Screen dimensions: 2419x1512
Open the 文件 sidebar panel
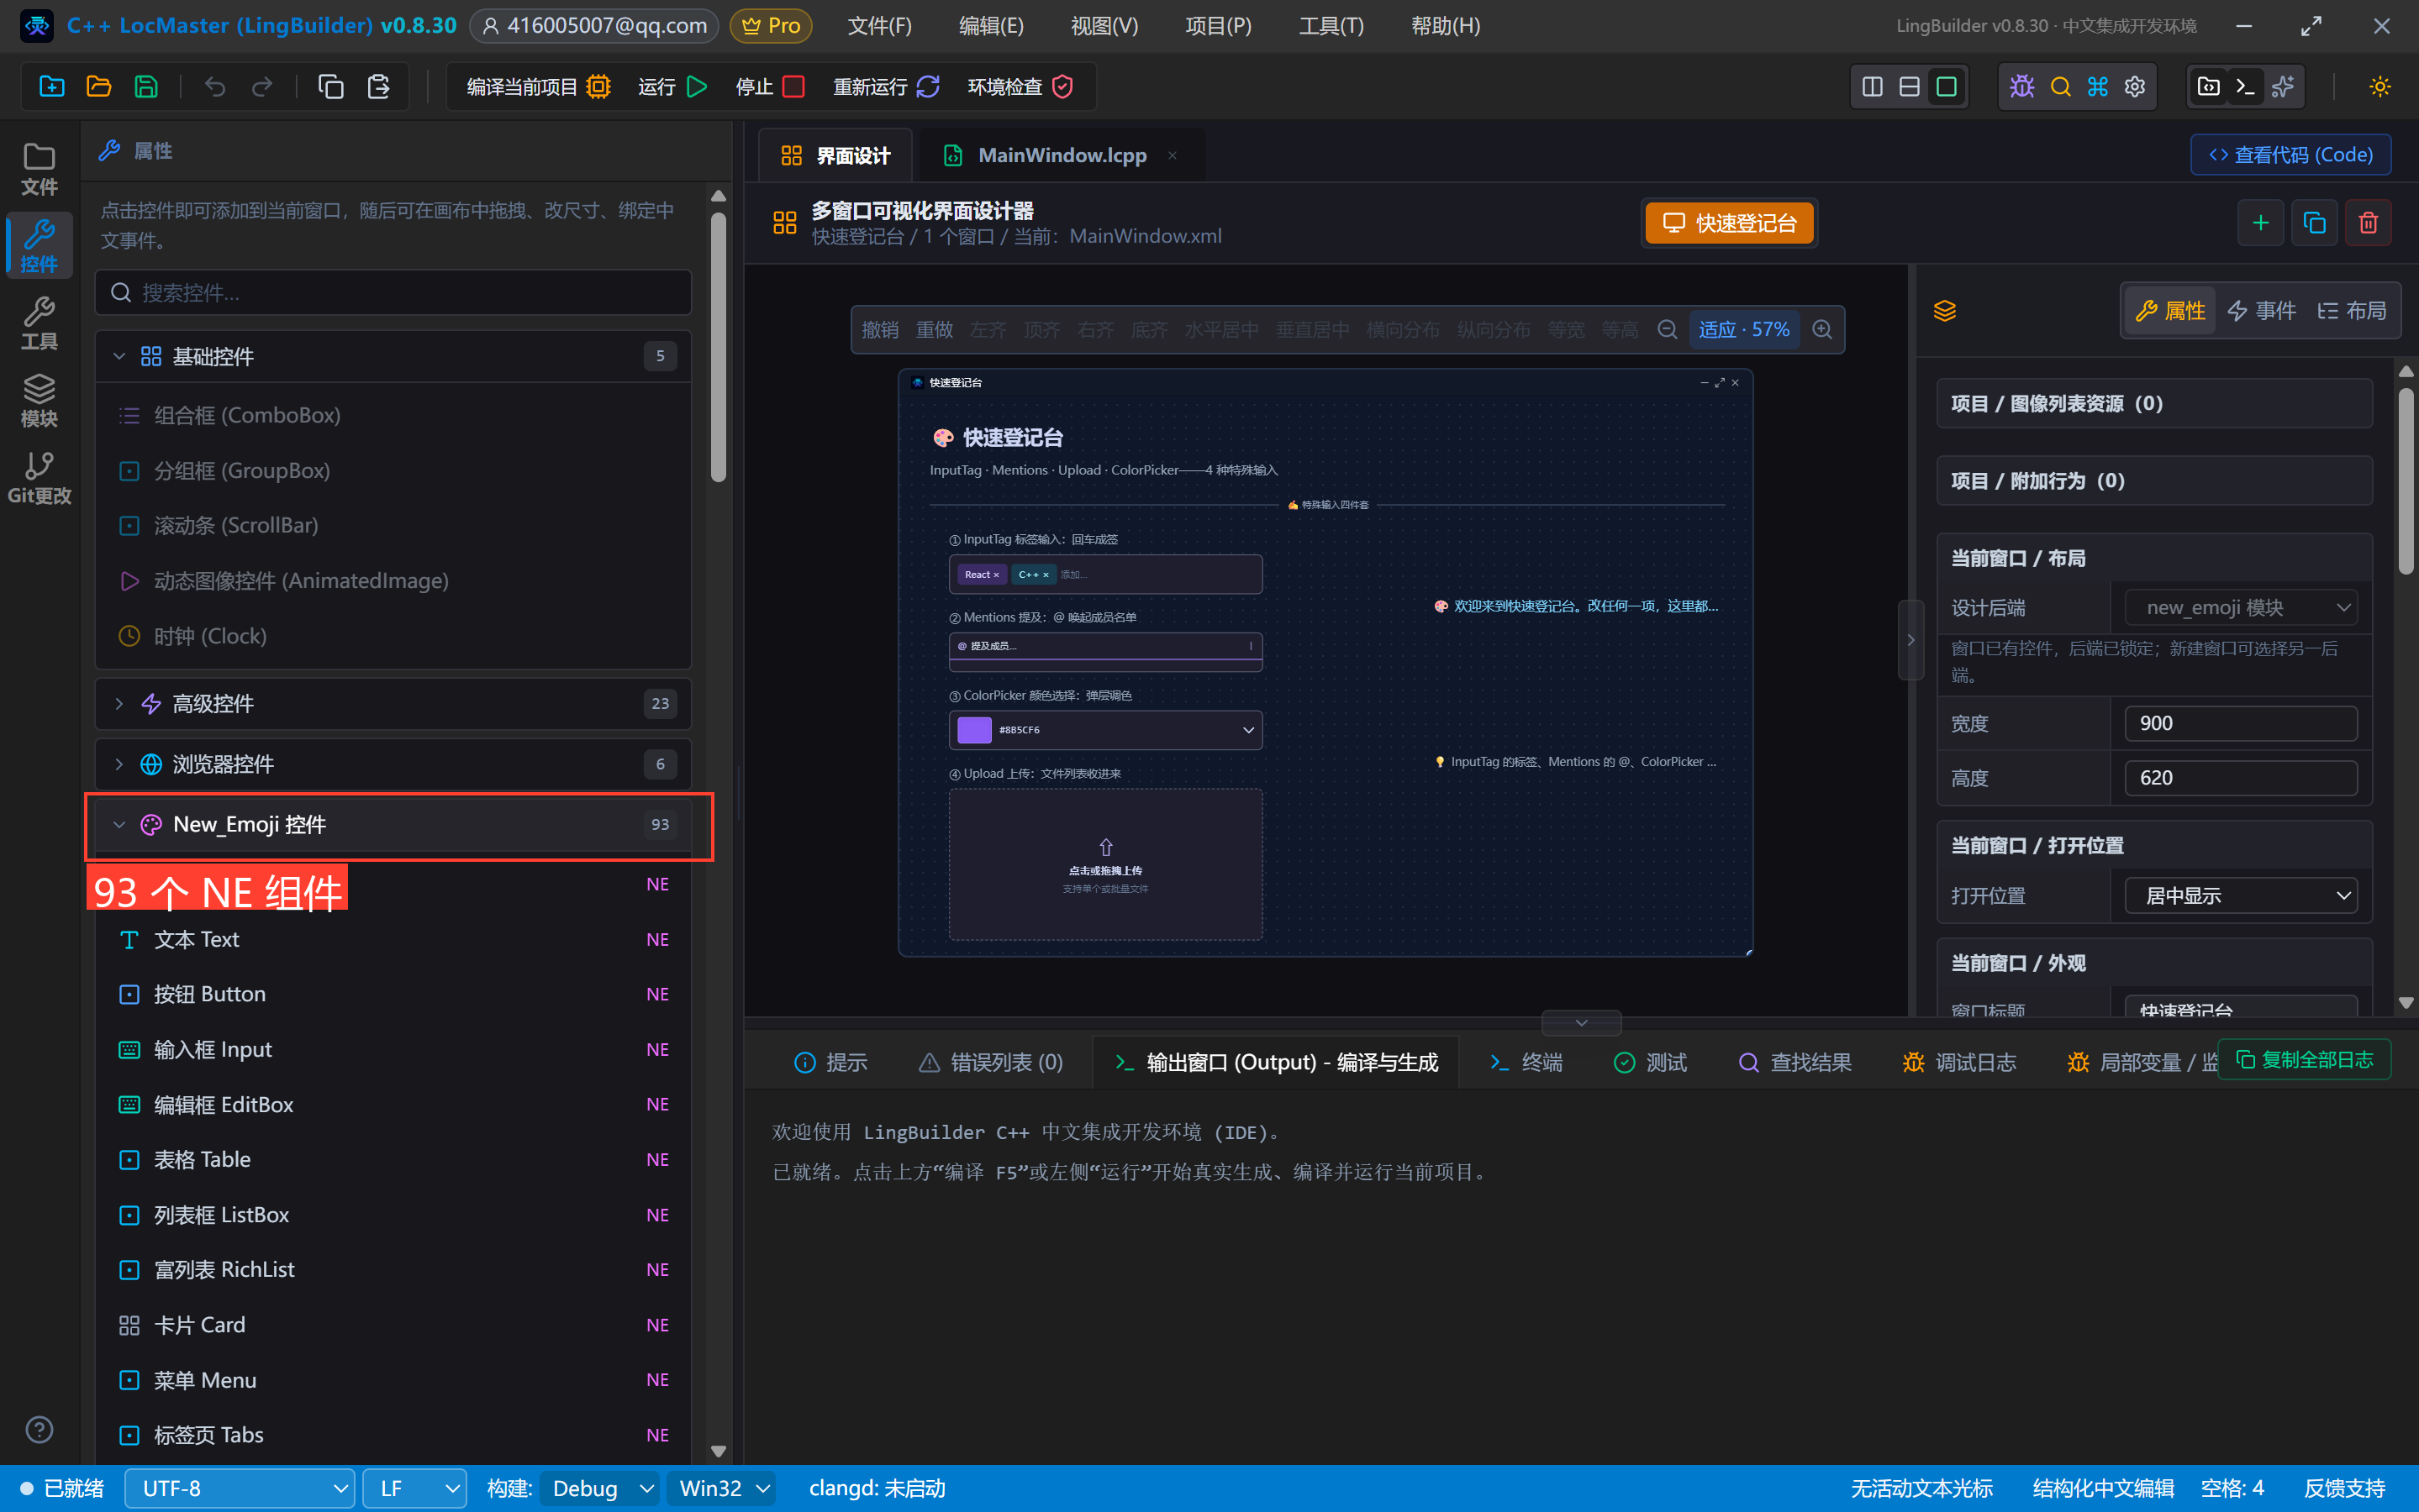39,169
